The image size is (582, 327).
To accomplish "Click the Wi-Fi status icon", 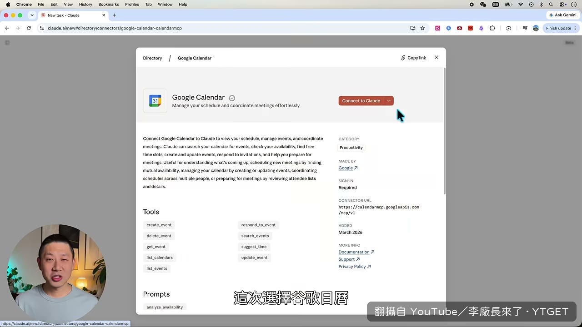I will point(521,5).
